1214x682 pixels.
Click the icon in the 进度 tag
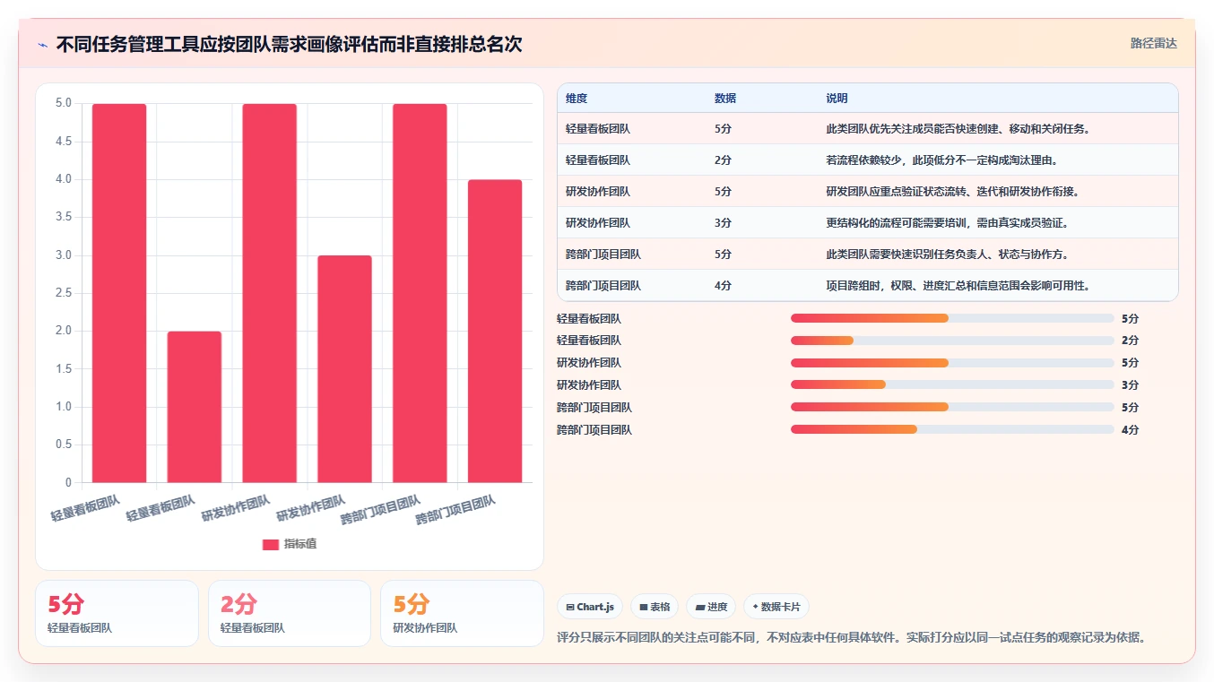coord(700,607)
